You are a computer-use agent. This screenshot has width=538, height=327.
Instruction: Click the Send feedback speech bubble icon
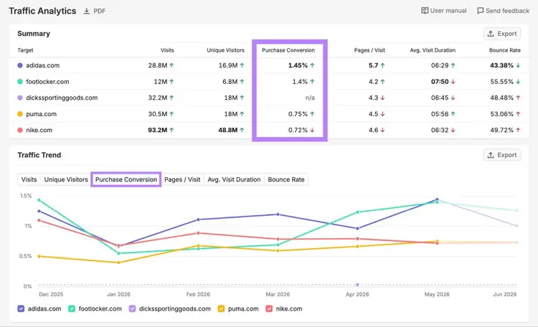pyautogui.click(x=481, y=11)
